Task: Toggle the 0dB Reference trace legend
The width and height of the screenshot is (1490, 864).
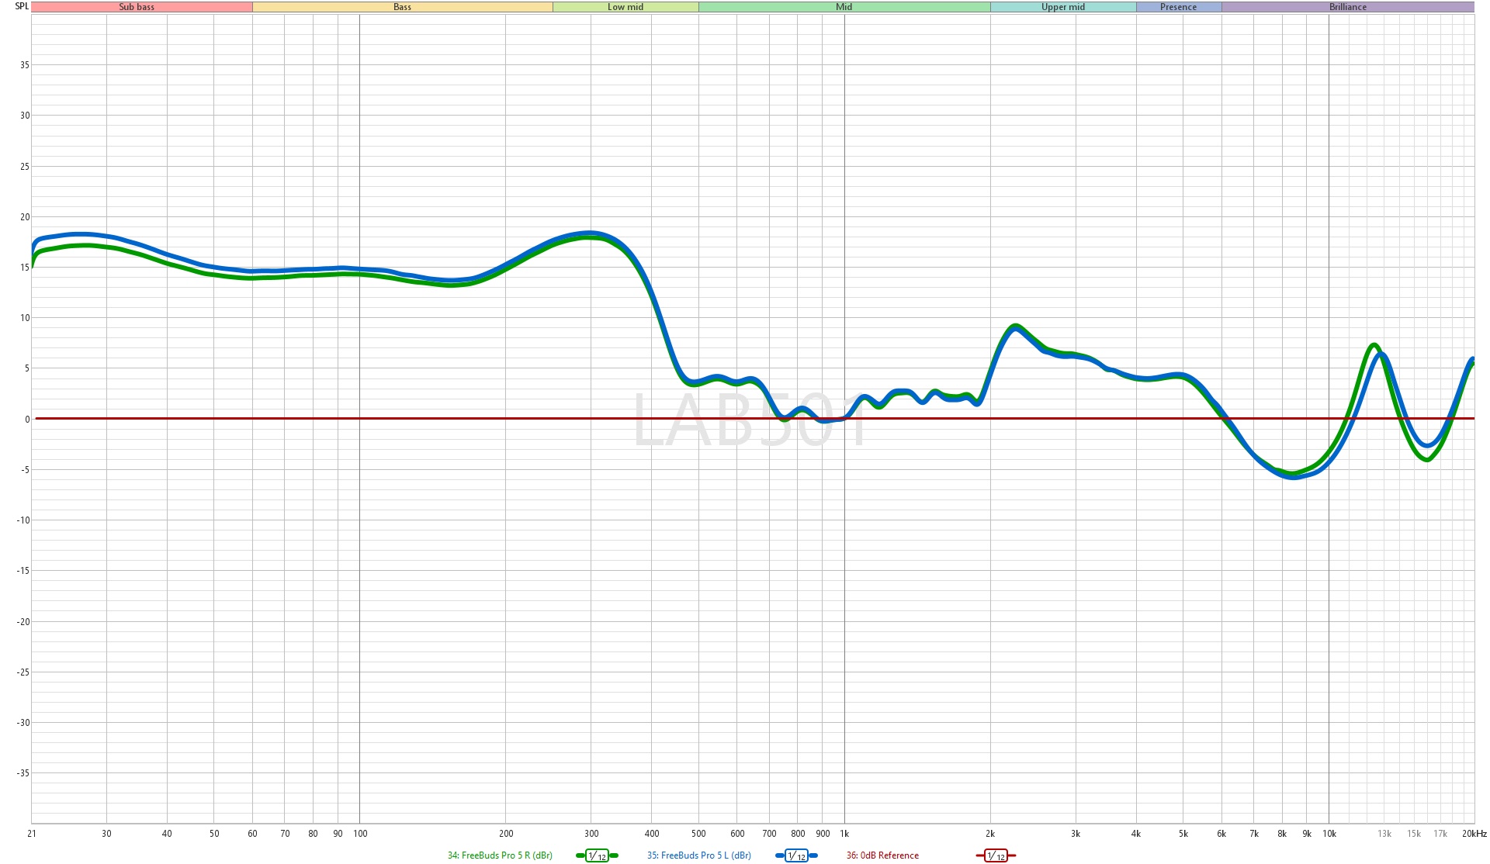Action: [x=882, y=855]
